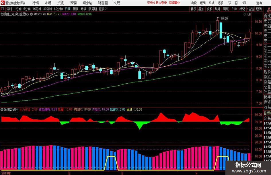Switch to 15分钟 period tab
The width and height of the screenshot is (271, 175).
37,9
